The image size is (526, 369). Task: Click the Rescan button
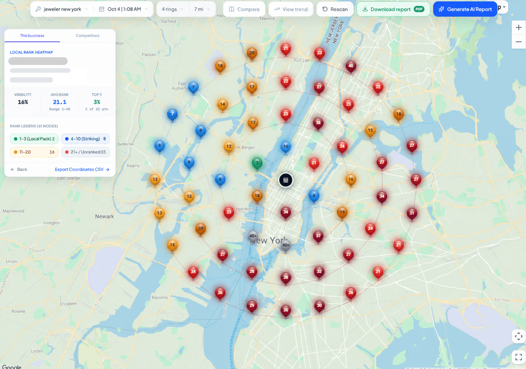[x=335, y=9]
